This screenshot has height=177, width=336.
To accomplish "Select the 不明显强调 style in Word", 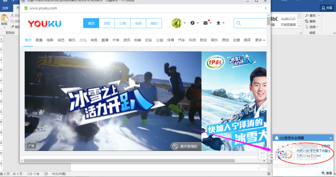I will pos(288,21).
